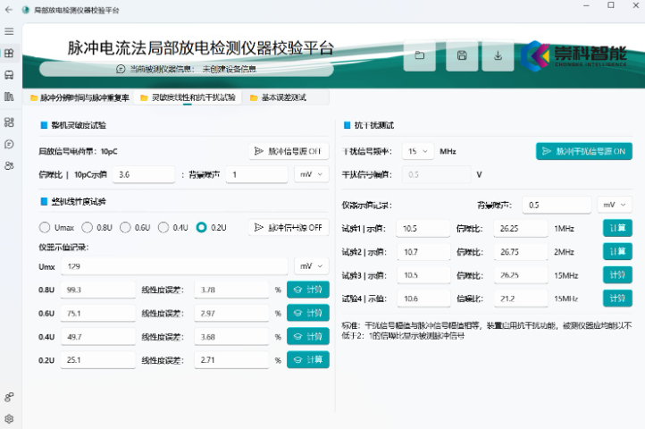Click the device info speech icon

click(x=121, y=69)
